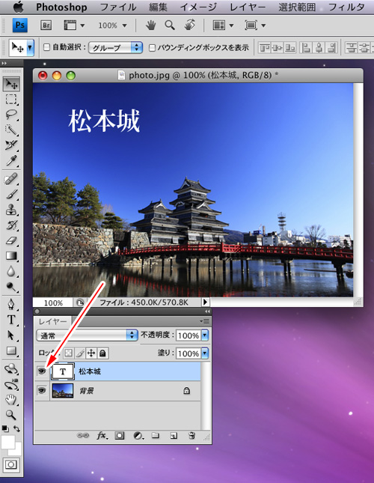Choose the Eyedropper tool
Viewport: 374px width, 483px height.
click(x=11, y=161)
